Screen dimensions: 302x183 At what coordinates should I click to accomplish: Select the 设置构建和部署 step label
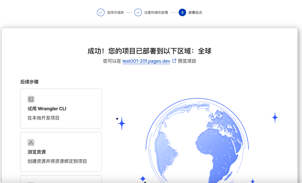coord(156,13)
